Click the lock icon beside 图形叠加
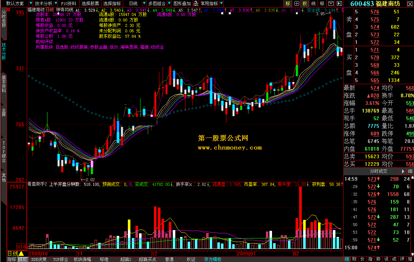 [196, 3]
